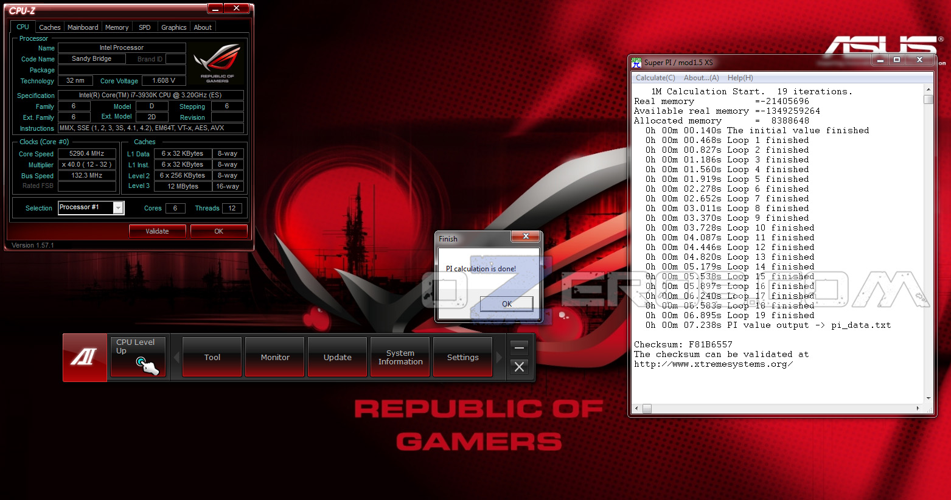Click the Code Name field Sandy Bridge
The height and width of the screenshot is (500, 951).
92,59
